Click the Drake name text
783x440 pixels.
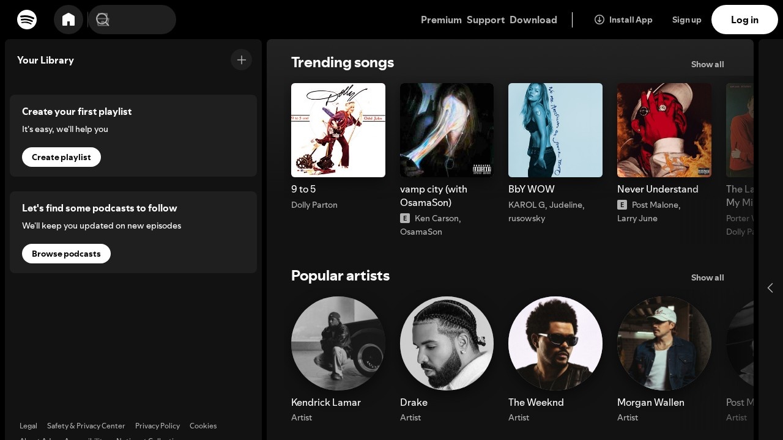coord(414,402)
